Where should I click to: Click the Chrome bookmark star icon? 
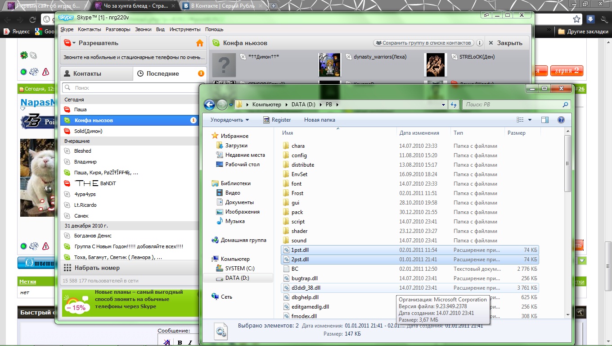click(576, 19)
